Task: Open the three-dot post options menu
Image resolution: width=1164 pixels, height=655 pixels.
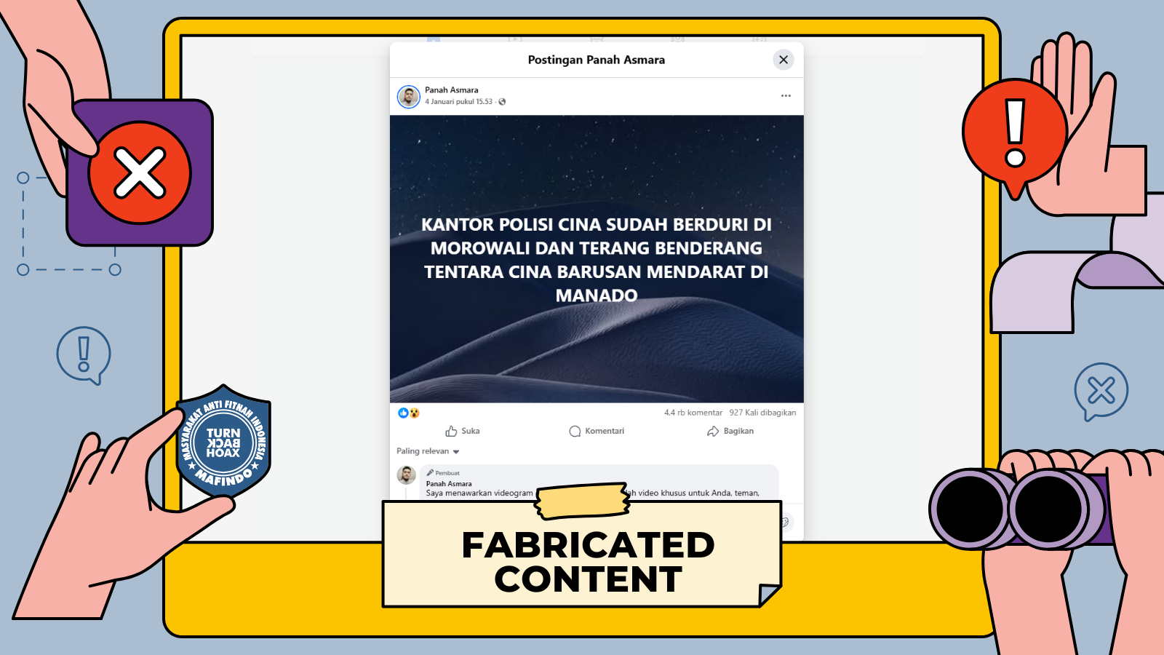Action: click(x=786, y=96)
